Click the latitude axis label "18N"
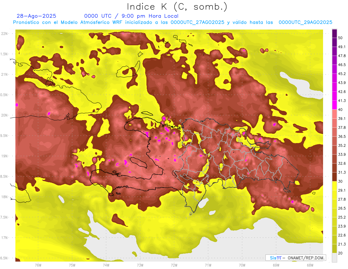Screen dimensions: 348x269 coord(4,197)
